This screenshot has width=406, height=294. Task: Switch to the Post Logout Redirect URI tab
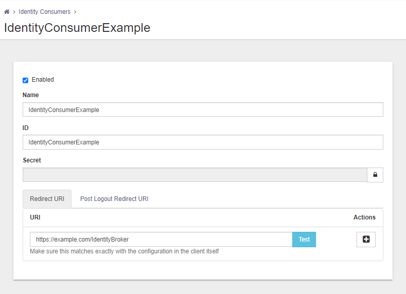coord(114,199)
